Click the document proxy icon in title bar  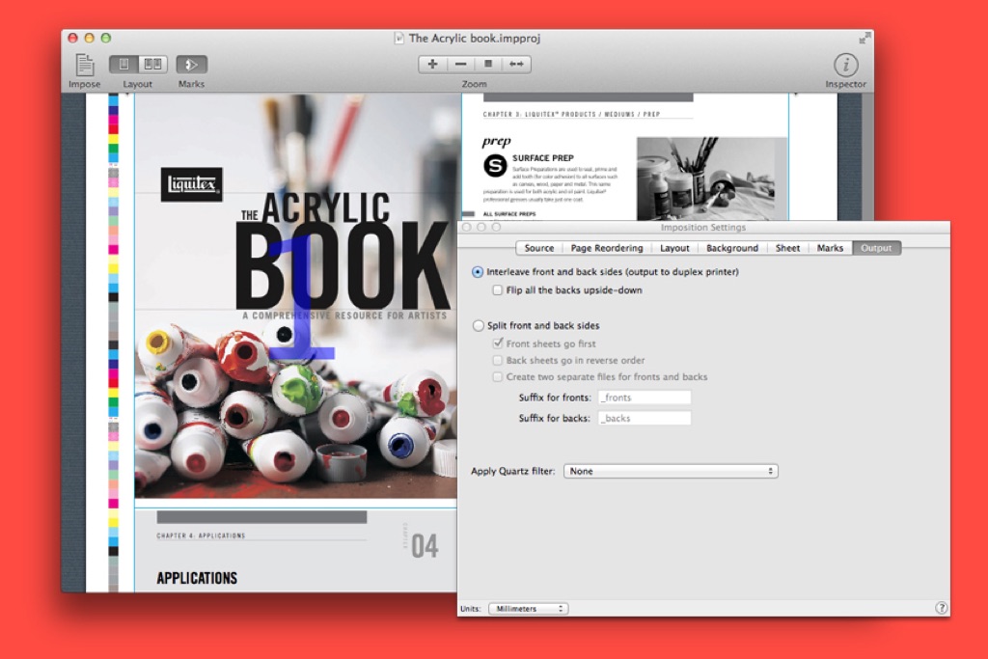tap(398, 39)
